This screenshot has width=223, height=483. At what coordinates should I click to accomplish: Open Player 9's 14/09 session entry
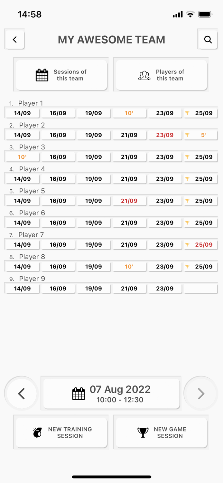(x=22, y=288)
